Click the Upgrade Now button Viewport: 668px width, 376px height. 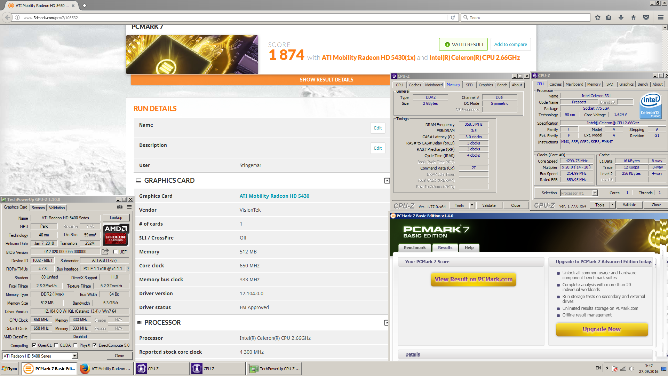point(602,329)
